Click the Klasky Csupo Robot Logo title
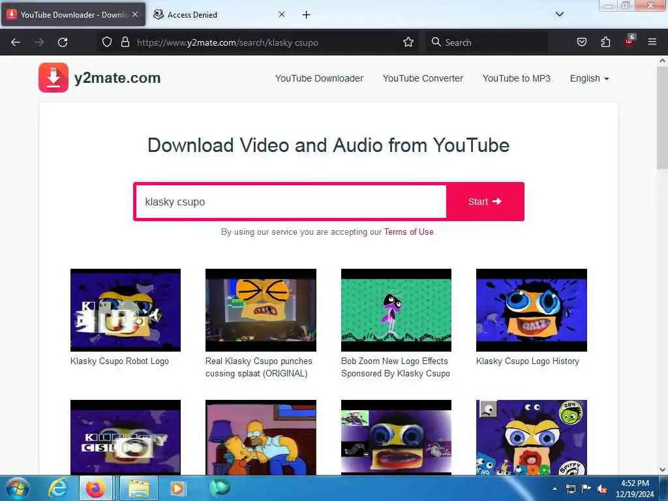The height and width of the screenshot is (501, 668). point(119,361)
